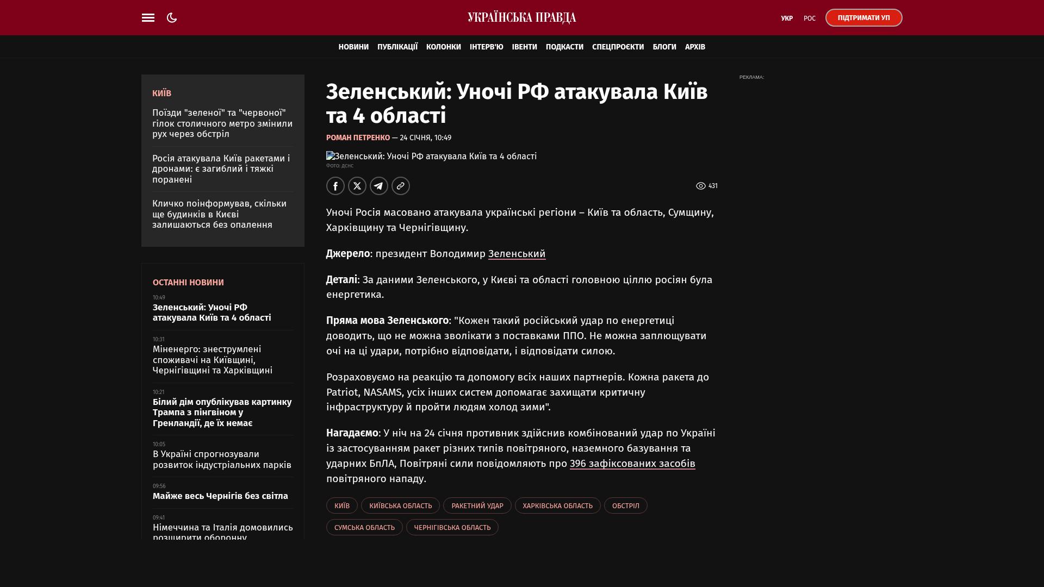Toggle dark mode moon icon
The height and width of the screenshot is (587, 1044).
(x=172, y=18)
